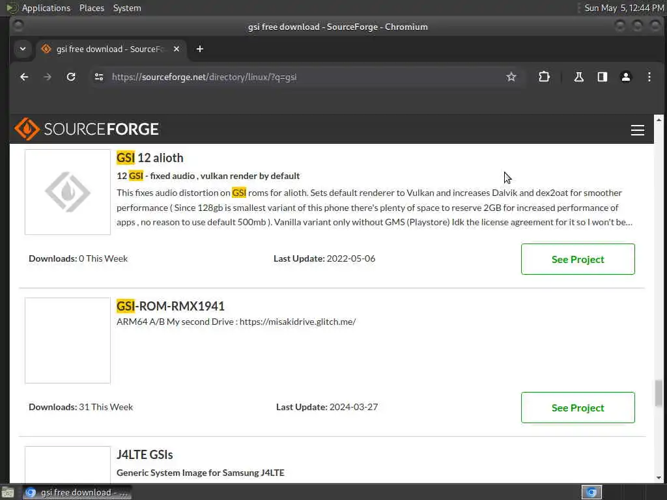Click the alioth audio distortion description paragraph
The image size is (667, 500).
pos(375,208)
